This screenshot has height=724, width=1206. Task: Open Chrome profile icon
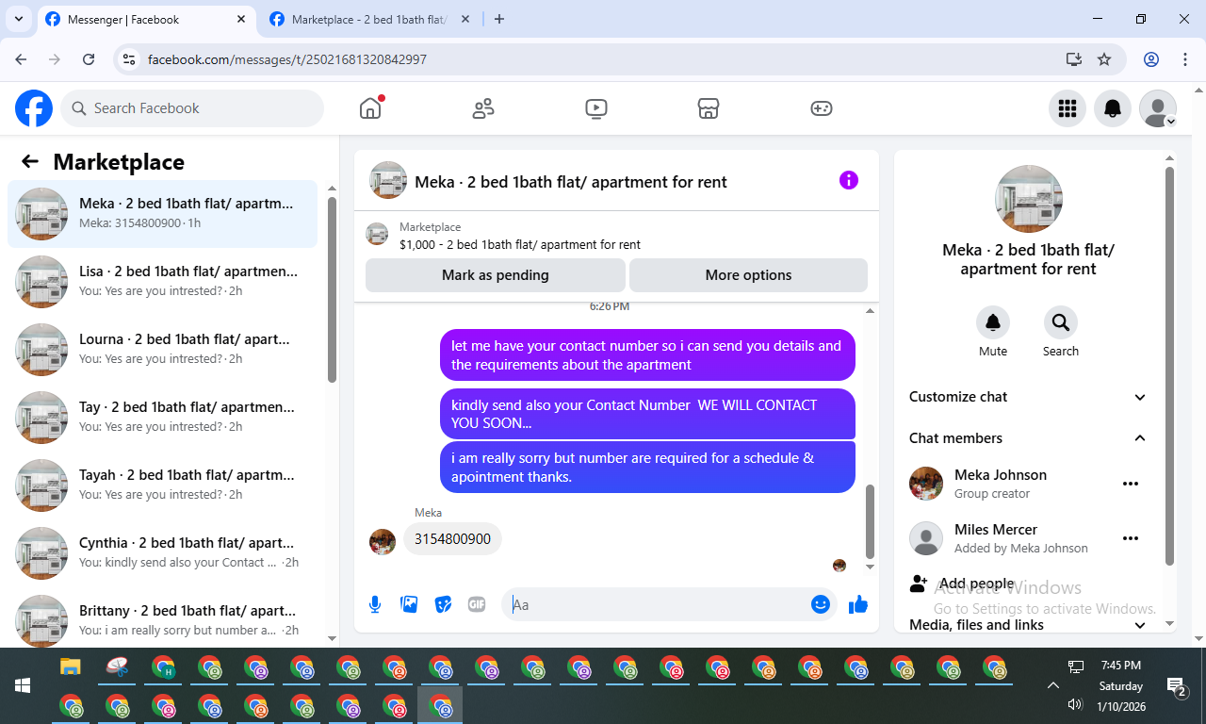point(1151,59)
